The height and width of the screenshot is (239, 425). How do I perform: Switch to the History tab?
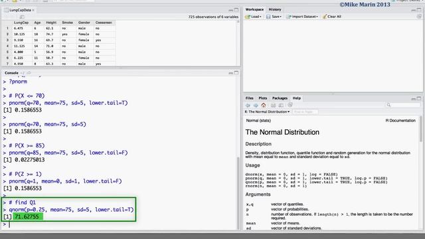[x=275, y=9]
